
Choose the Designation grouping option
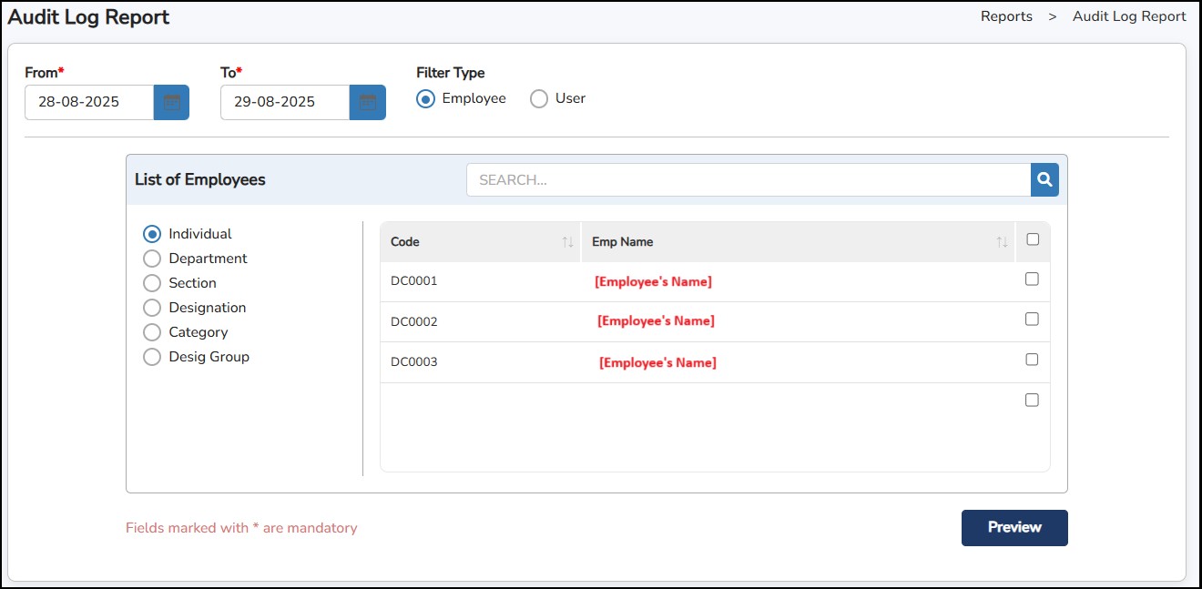tap(152, 308)
